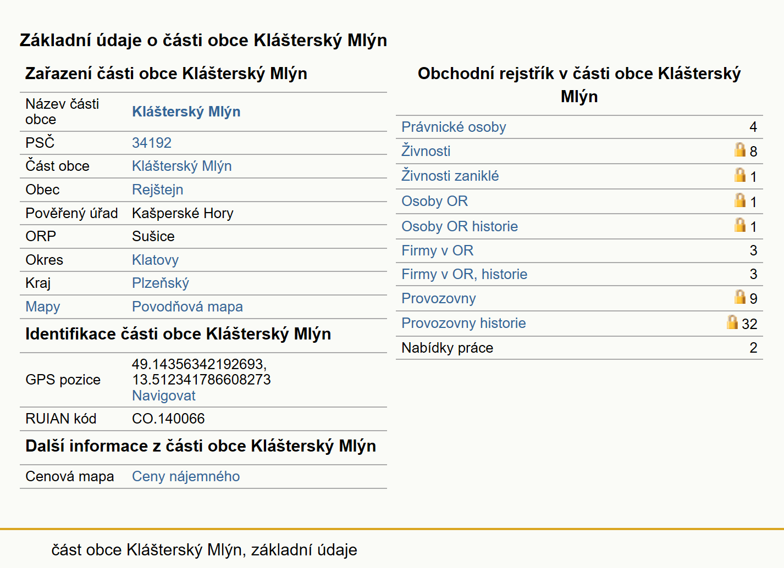Go to the Rejštejn municipality link
This screenshot has width=784, height=568.
tap(158, 190)
